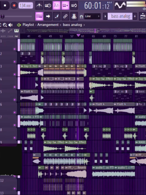Image resolution: width=146 pixels, height=195 pixels.
Task: Click the plus button to add pattern
Action: coord(135,16)
